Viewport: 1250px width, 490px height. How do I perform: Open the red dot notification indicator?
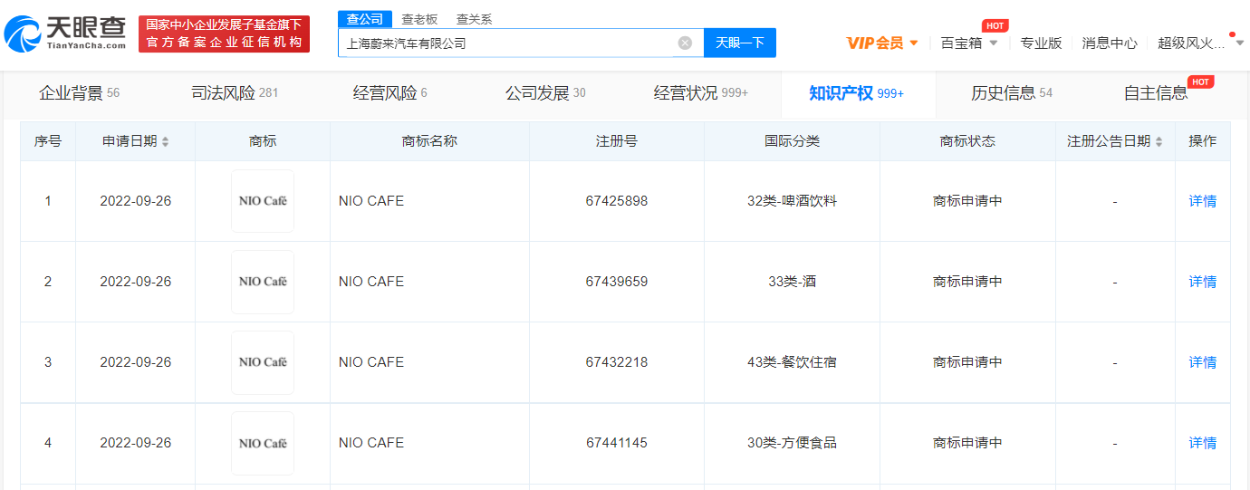(1232, 34)
